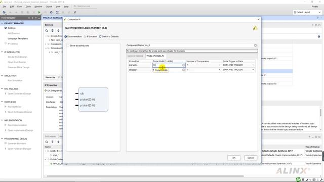Open the Tcl Console tab
The image size is (324, 182).
coord(50,136)
